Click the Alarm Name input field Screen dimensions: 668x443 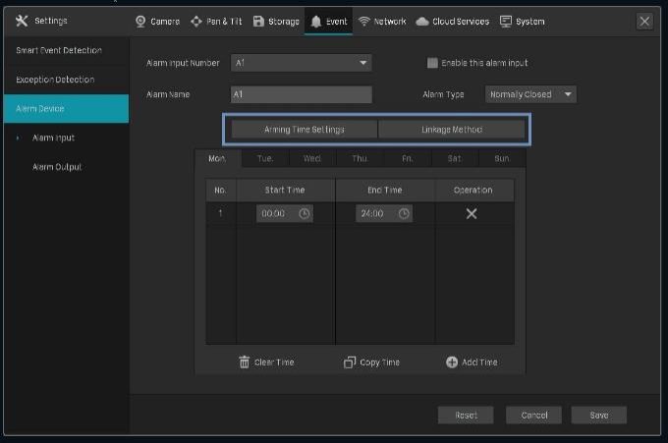tap(301, 94)
